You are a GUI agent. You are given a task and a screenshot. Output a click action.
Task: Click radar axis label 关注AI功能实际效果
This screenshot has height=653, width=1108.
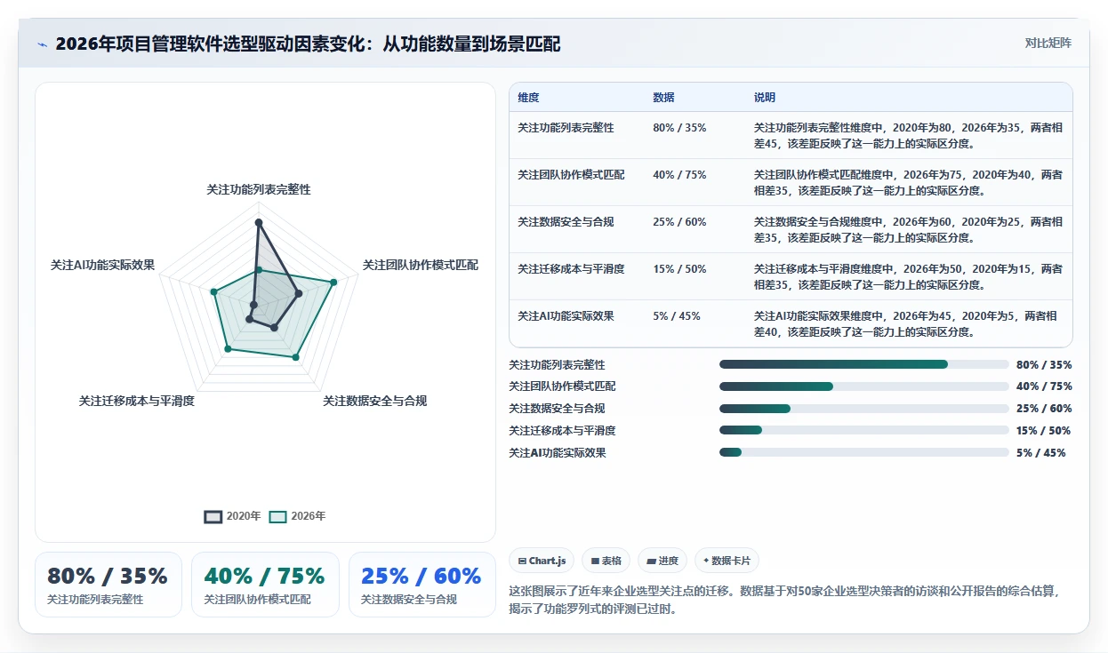pyautogui.click(x=103, y=266)
